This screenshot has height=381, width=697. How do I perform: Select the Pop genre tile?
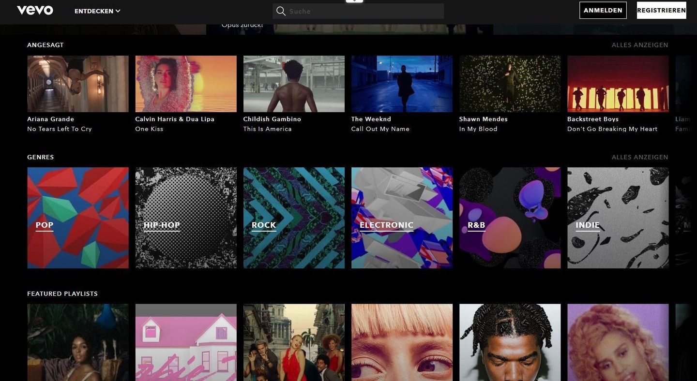click(x=78, y=218)
